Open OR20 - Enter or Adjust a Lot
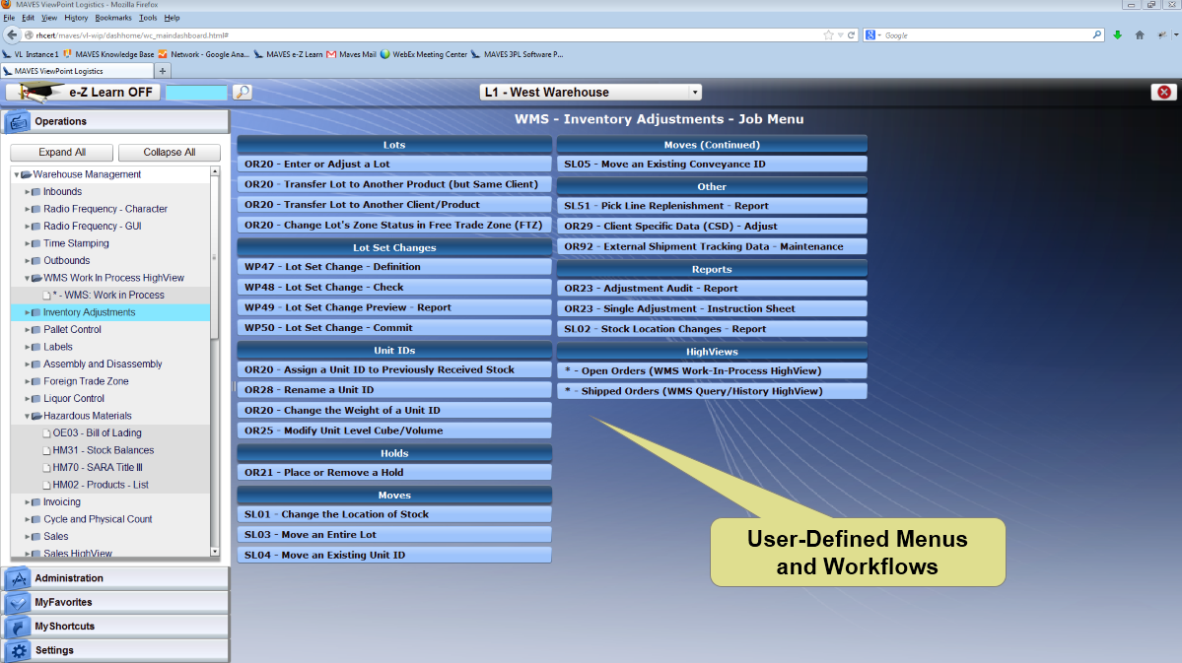Screen dimensions: 1182x663 point(394,165)
